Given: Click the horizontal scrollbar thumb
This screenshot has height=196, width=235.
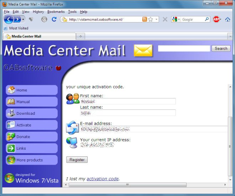Looking at the screenshot, I should pyautogui.click(x=127, y=185).
